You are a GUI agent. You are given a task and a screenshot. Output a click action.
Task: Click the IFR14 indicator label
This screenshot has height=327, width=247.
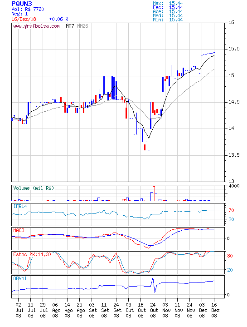[20, 207]
